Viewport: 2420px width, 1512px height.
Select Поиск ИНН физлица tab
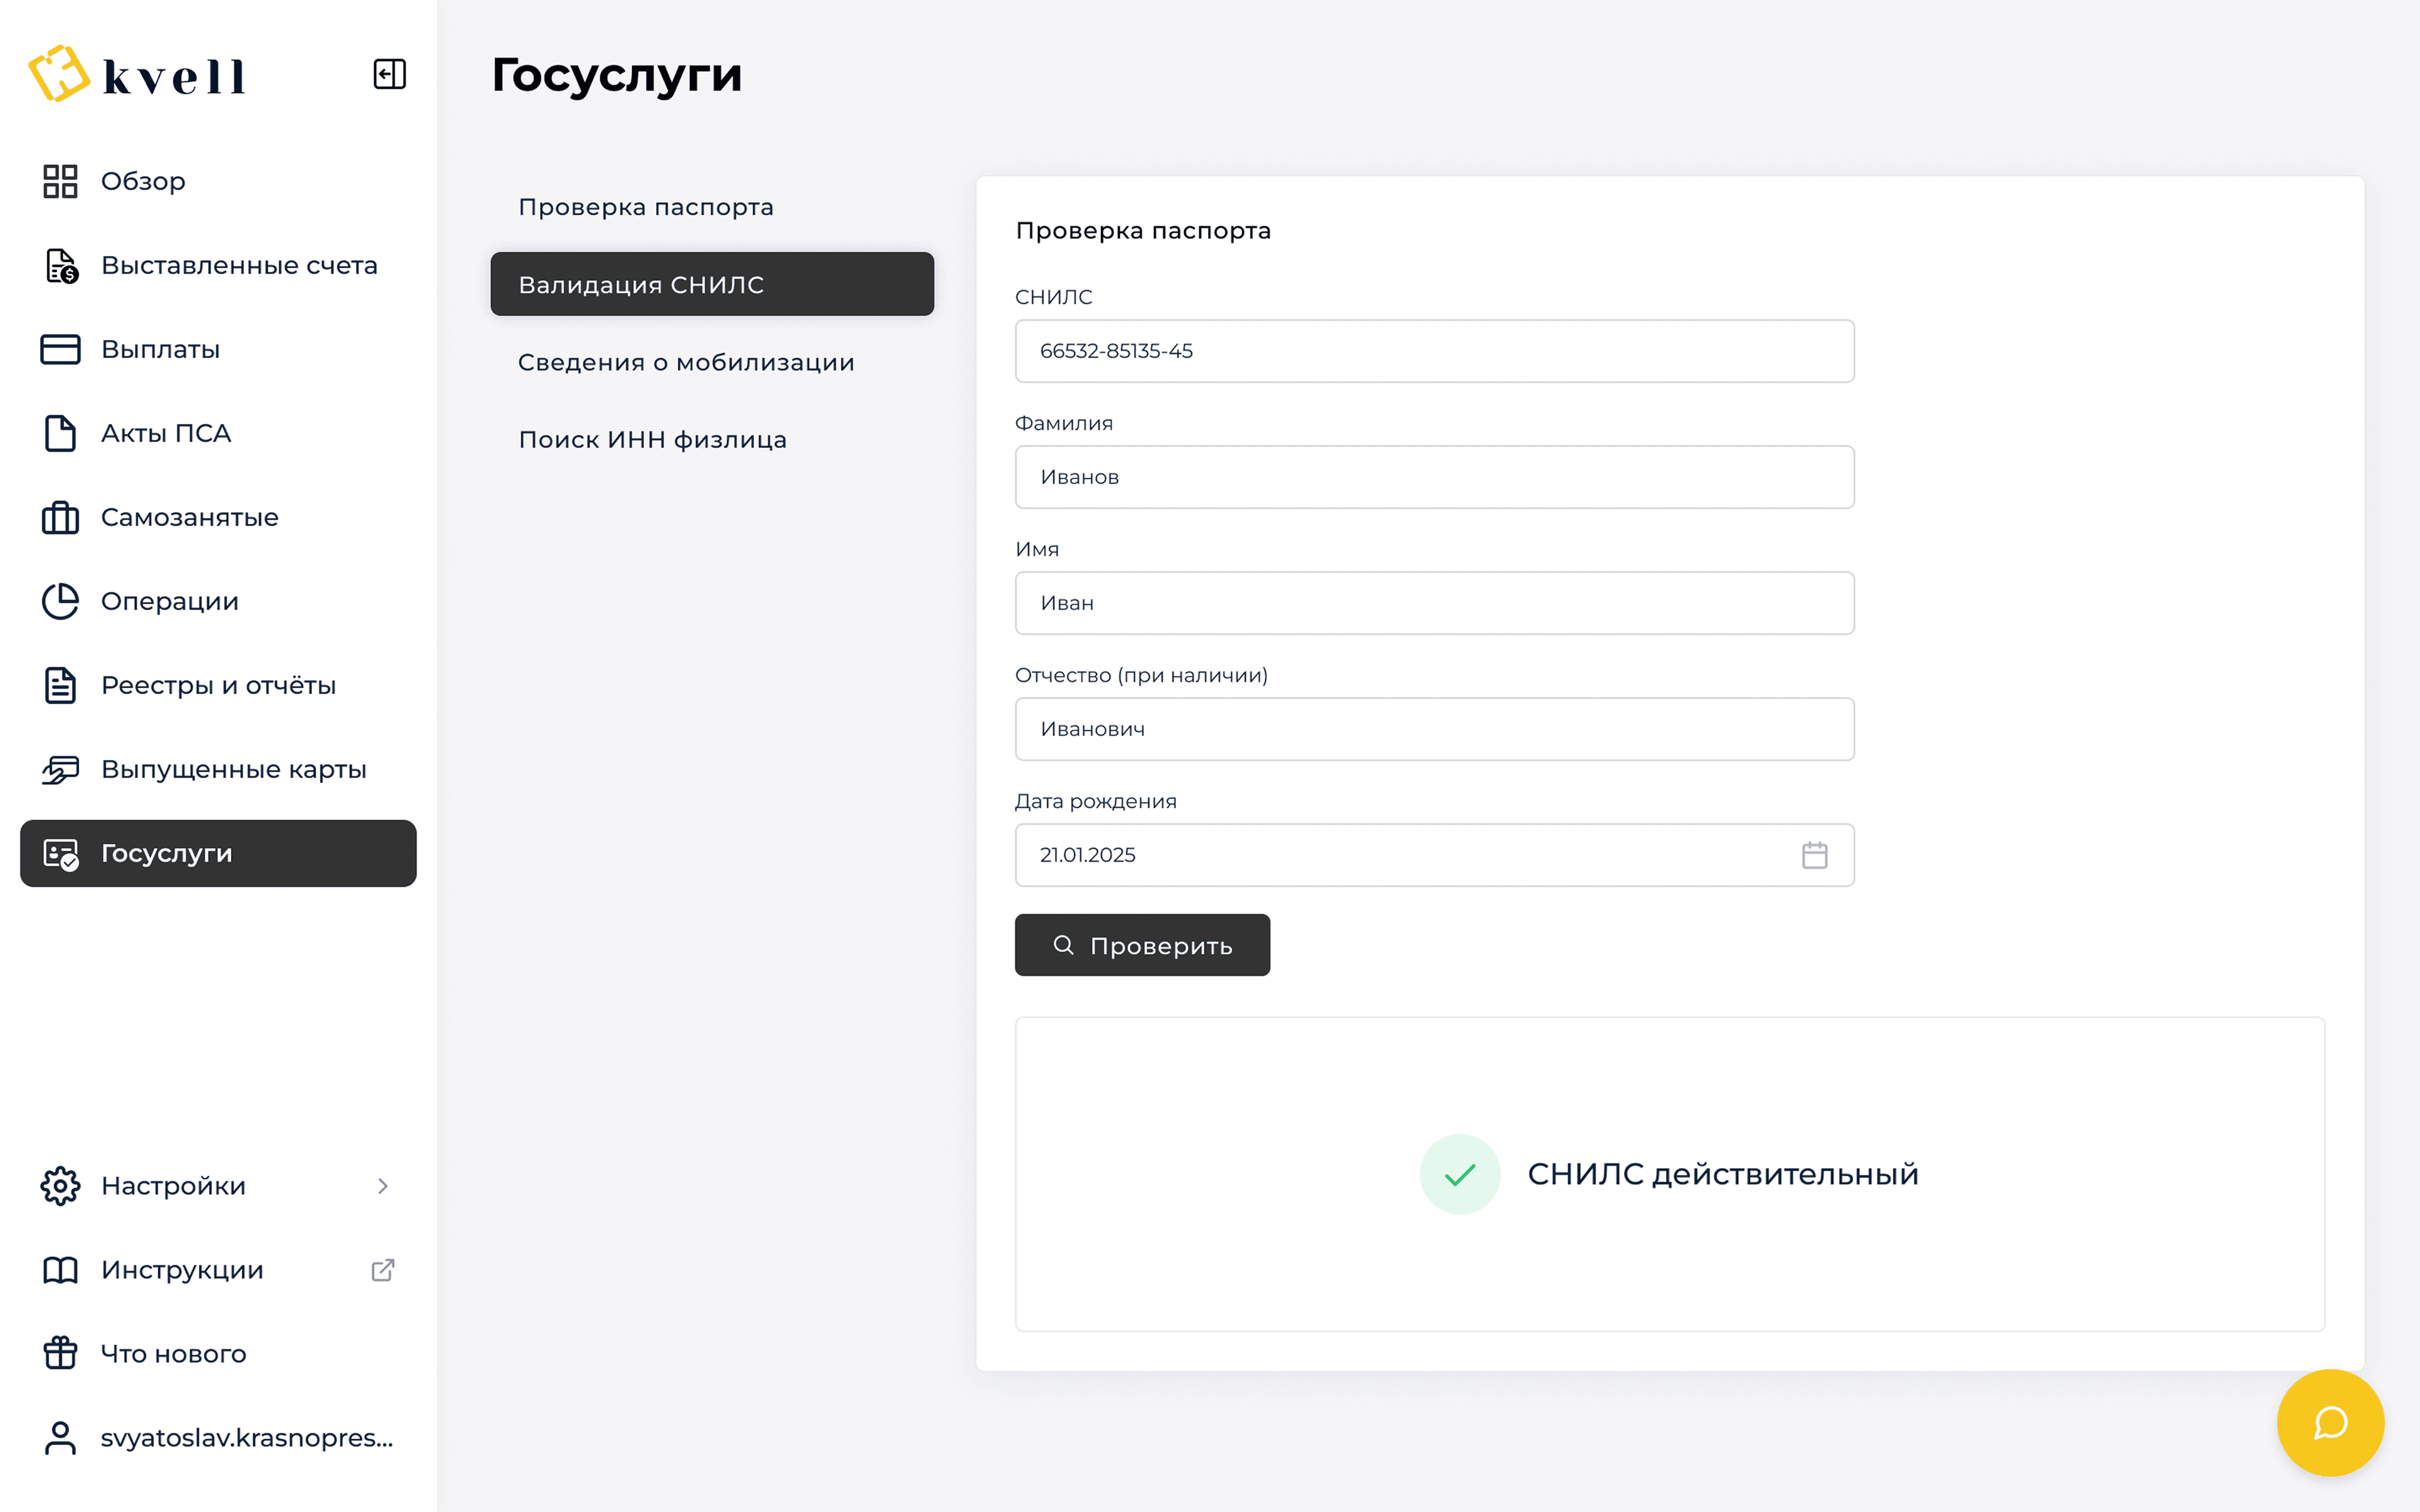(652, 440)
